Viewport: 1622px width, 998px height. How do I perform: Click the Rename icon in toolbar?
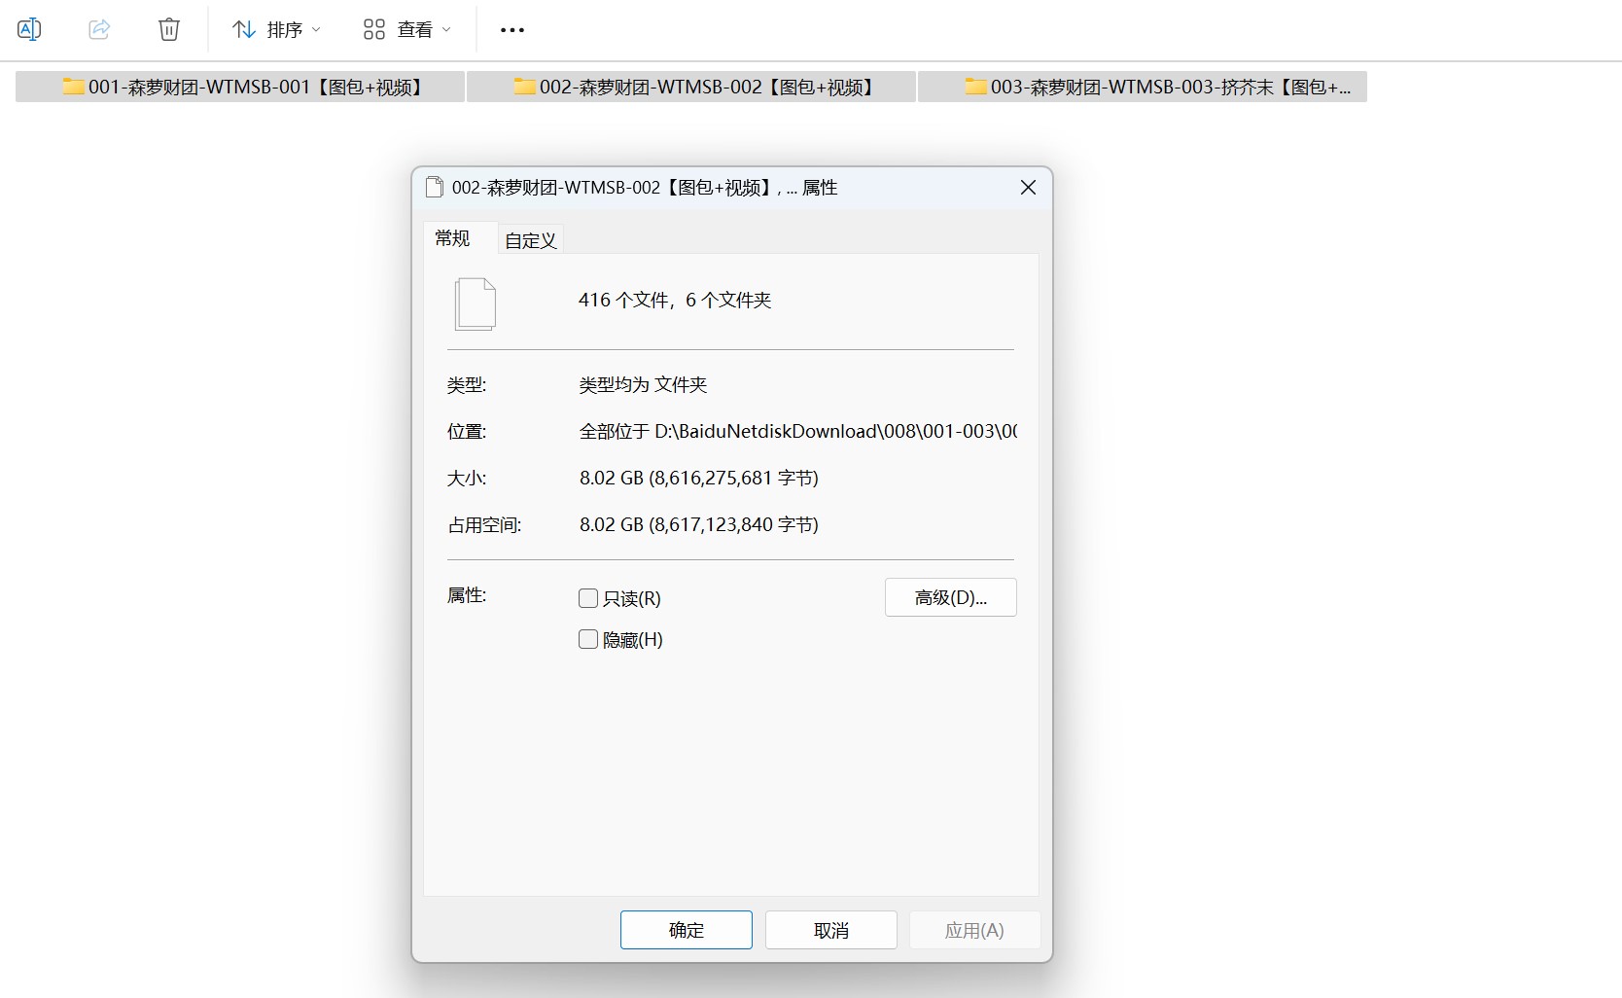click(29, 29)
